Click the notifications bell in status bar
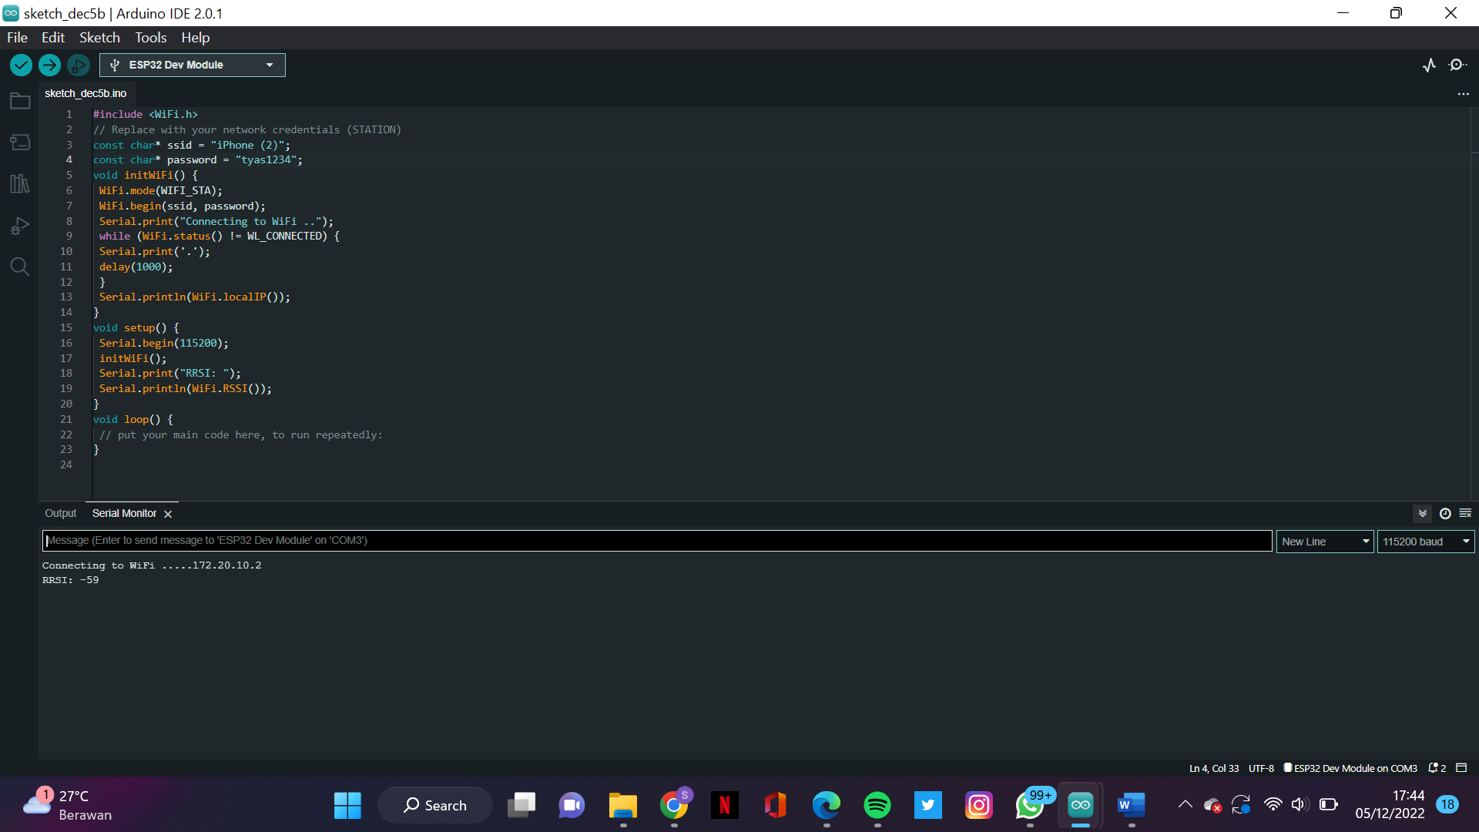This screenshot has height=832, width=1479. point(1437,768)
